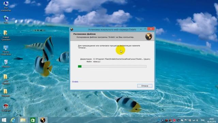Viewport: 218px width, 123px height.
Task: Click the globe icon in installer title bar
Action: coord(72,29)
